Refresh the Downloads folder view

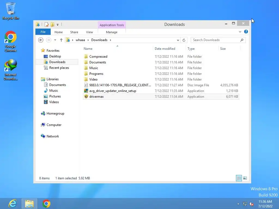pyautogui.click(x=184, y=40)
